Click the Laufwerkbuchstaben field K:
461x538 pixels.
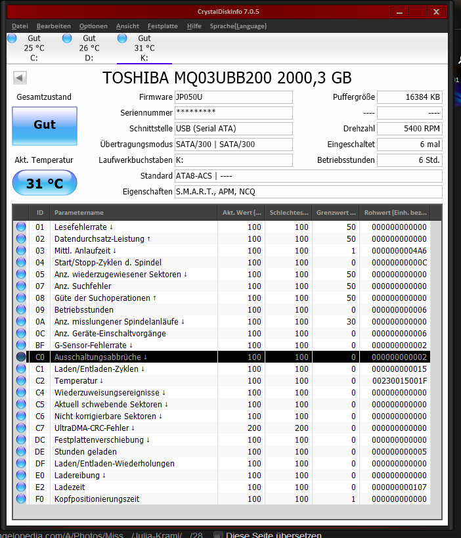point(234,160)
